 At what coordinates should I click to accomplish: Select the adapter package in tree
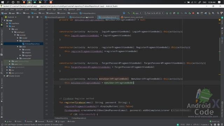(28, 52)
